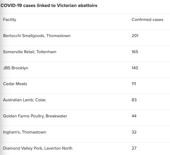Select Australian Lamb, Colac facility

[x=24, y=100]
